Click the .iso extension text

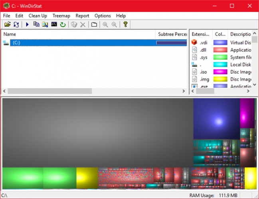(x=203, y=72)
